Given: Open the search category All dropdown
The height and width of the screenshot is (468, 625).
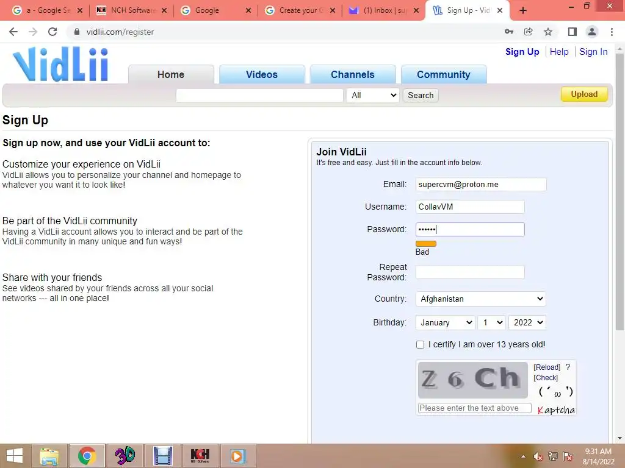Looking at the screenshot, I should click(373, 95).
